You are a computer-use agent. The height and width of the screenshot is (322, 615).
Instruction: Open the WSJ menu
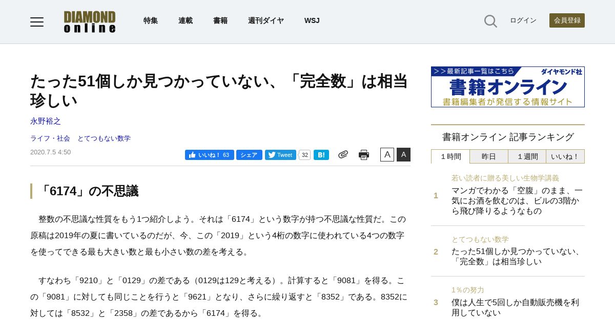(312, 20)
